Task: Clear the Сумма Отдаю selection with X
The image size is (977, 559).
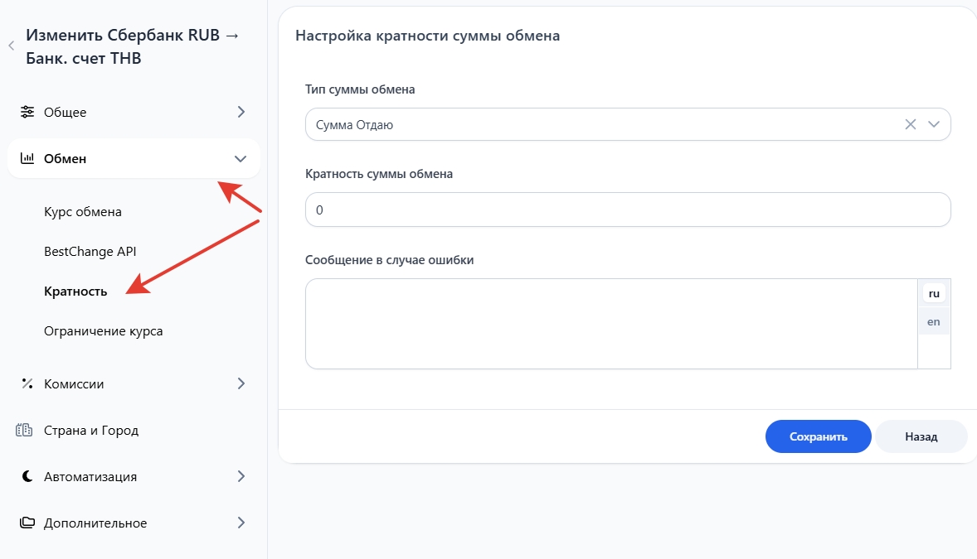Action: coord(910,124)
